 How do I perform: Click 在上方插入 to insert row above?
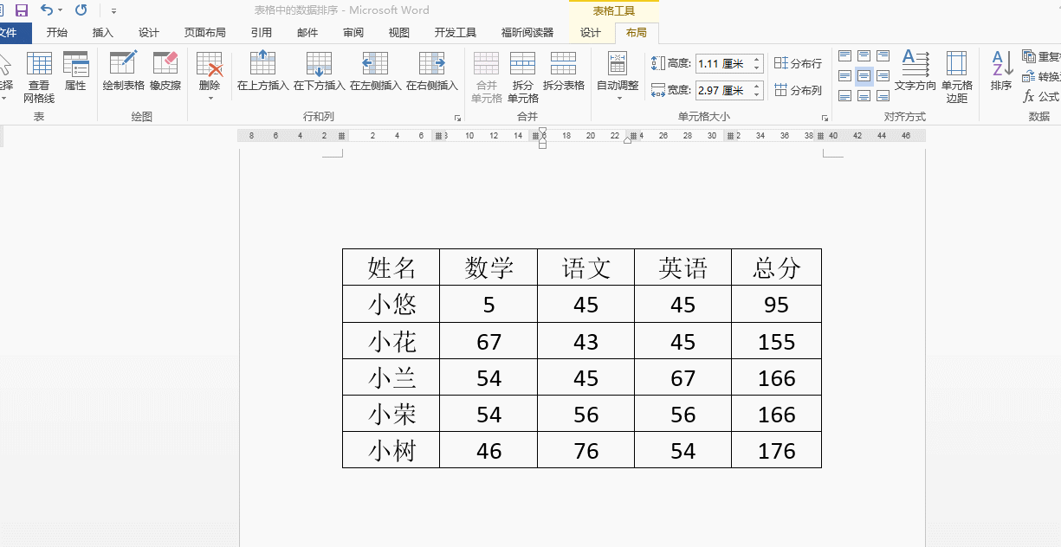pos(262,71)
